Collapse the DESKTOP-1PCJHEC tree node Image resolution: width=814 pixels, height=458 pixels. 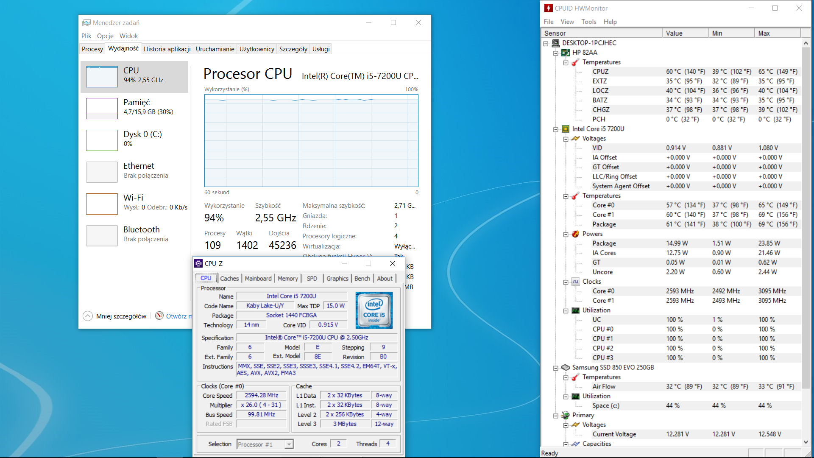coord(546,43)
